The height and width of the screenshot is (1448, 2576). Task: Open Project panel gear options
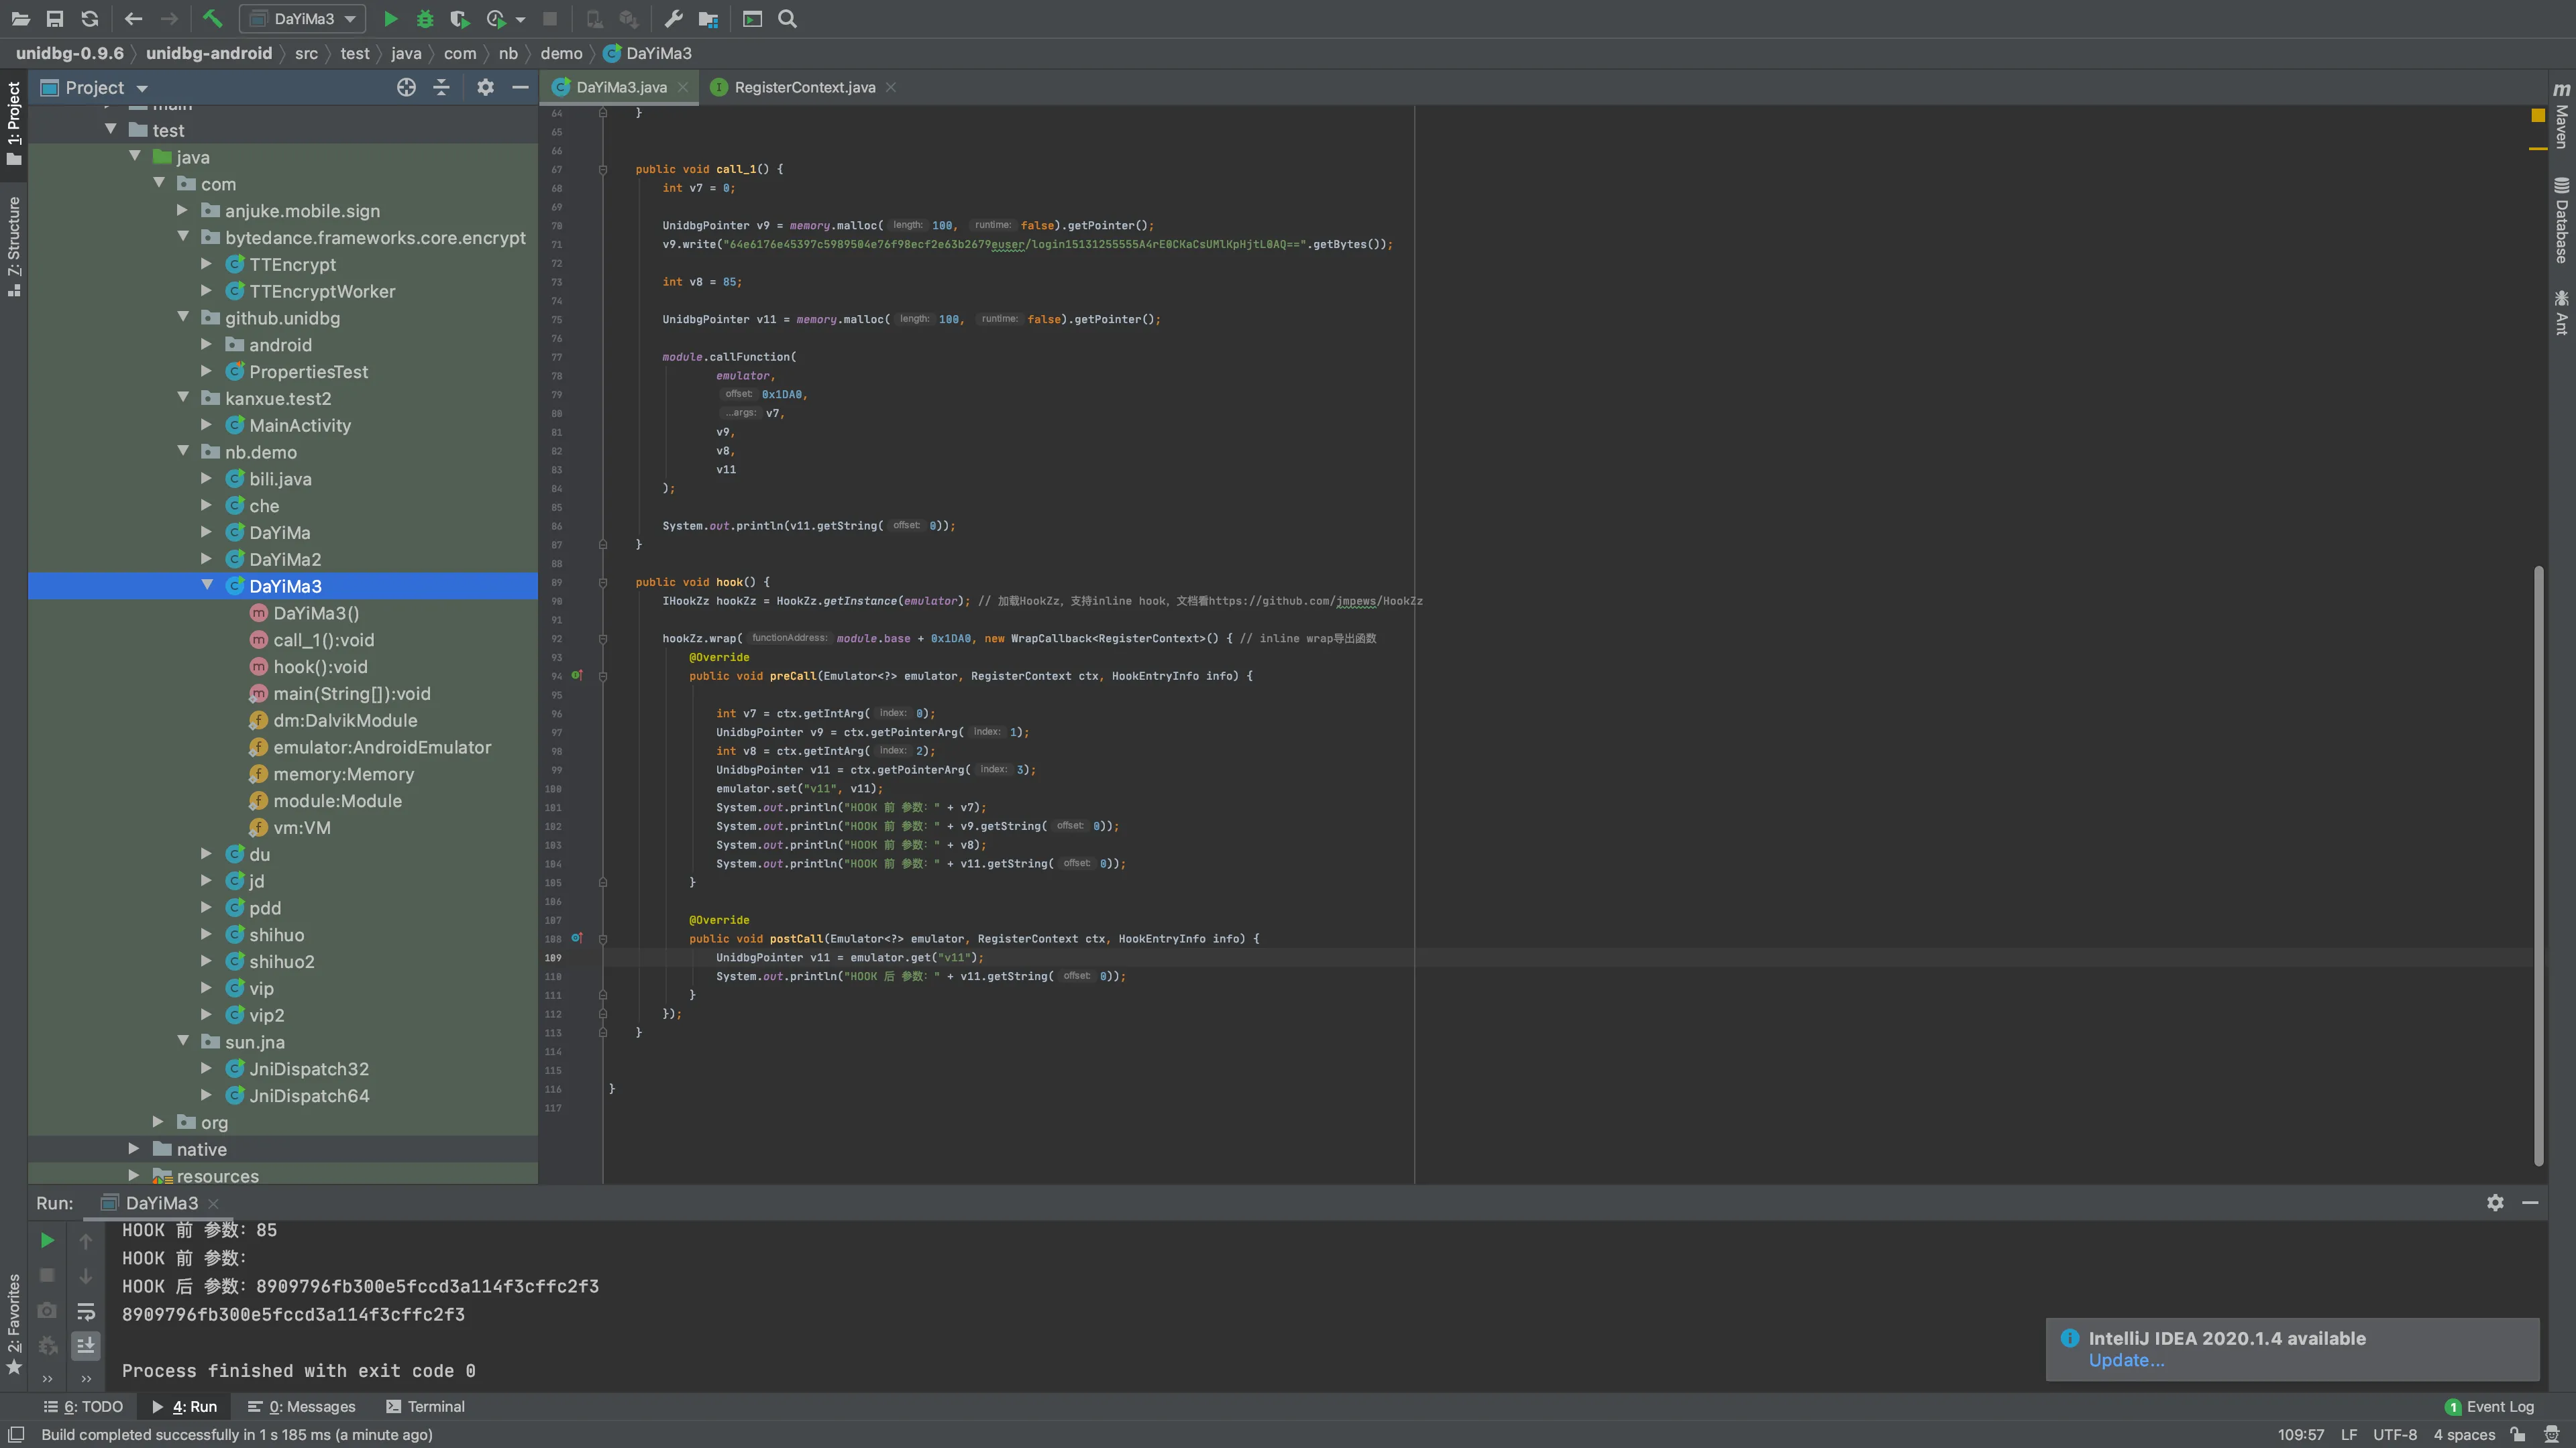[485, 88]
